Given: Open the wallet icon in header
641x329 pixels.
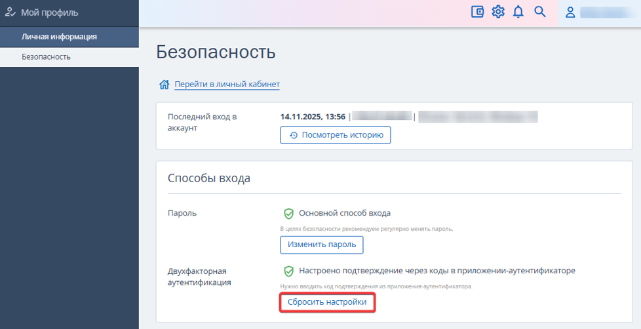Looking at the screenshot, I should (477, 12).
